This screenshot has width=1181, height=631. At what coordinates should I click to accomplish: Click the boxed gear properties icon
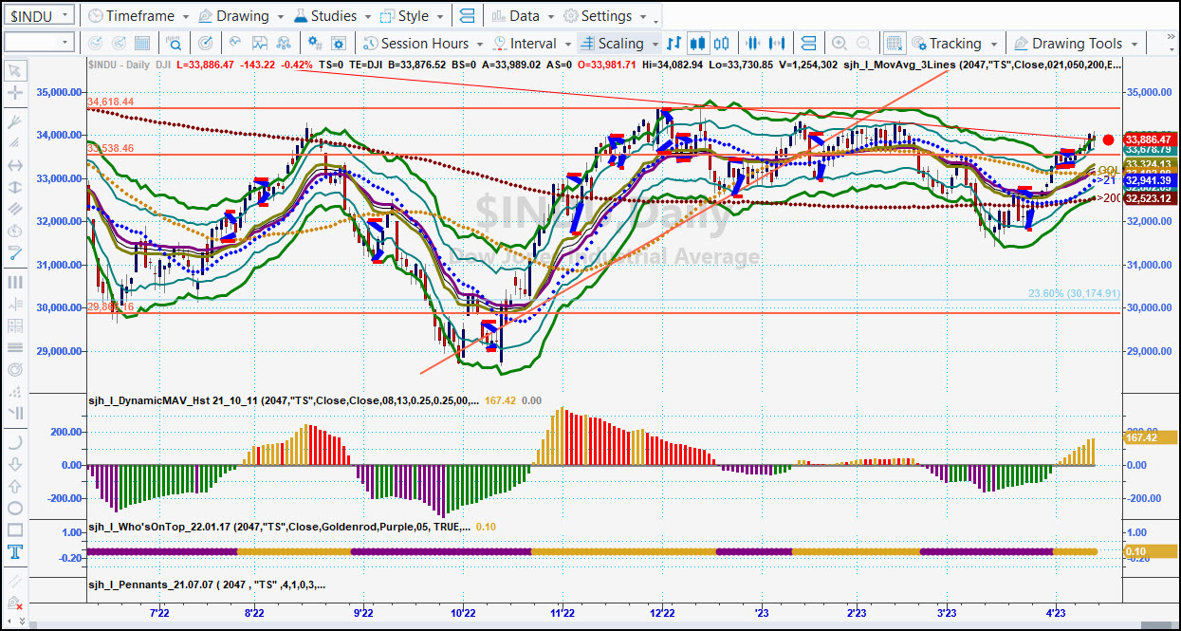340,43
